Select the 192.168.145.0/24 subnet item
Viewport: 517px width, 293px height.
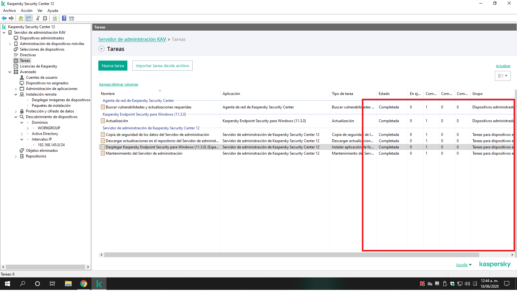click(x=51, y=145)
